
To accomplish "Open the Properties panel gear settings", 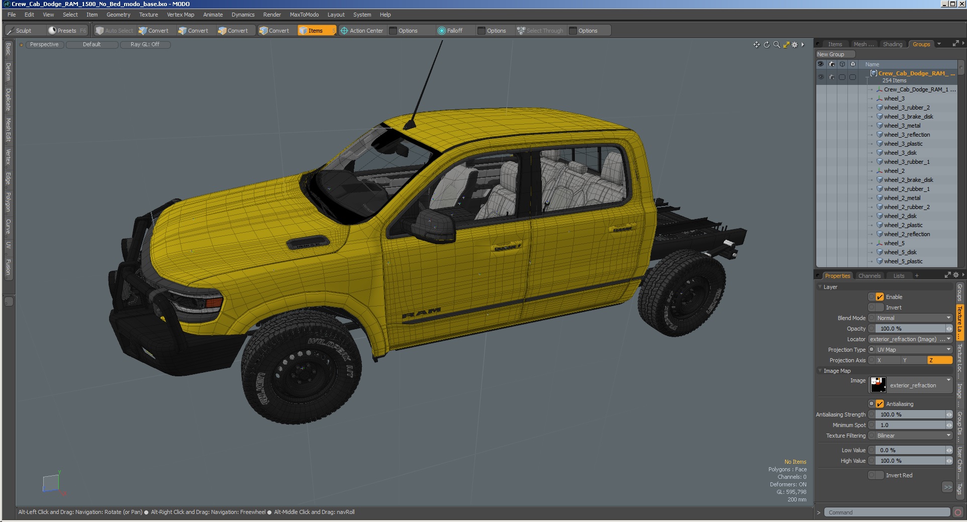I will 955,275.
